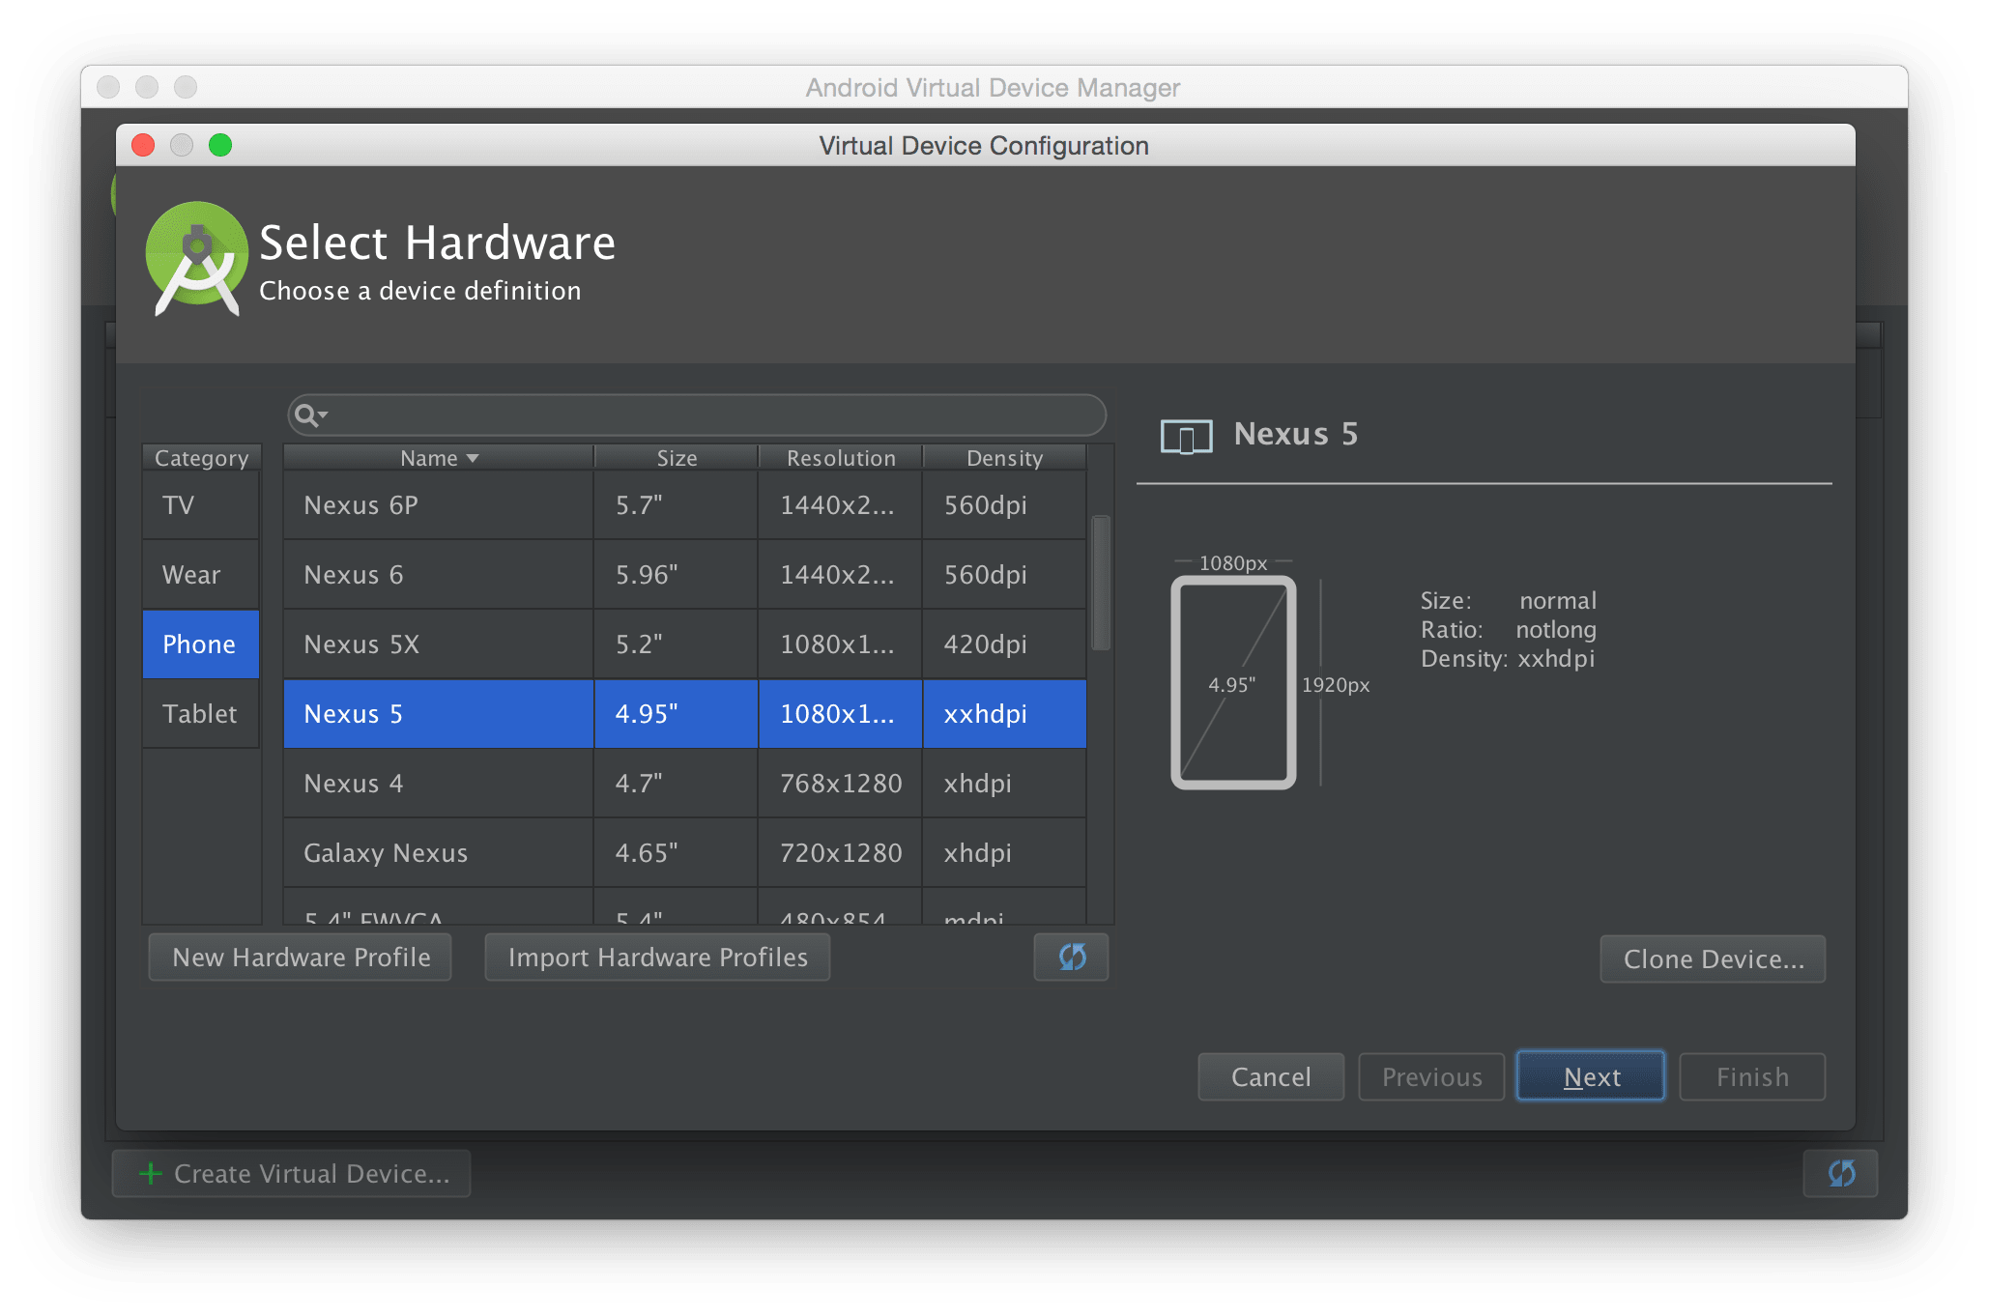Click the device list vertical scrollbar
The image size is (1989, 1316).
[x=1101, y=584]
